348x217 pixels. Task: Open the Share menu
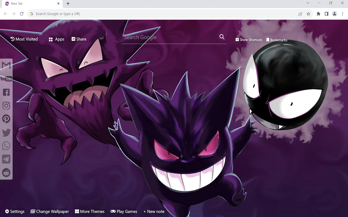click(79, 39)
